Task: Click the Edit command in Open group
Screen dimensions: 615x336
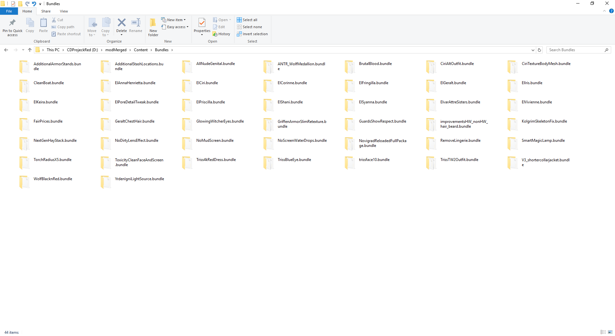Action: [x=219, y=27]
